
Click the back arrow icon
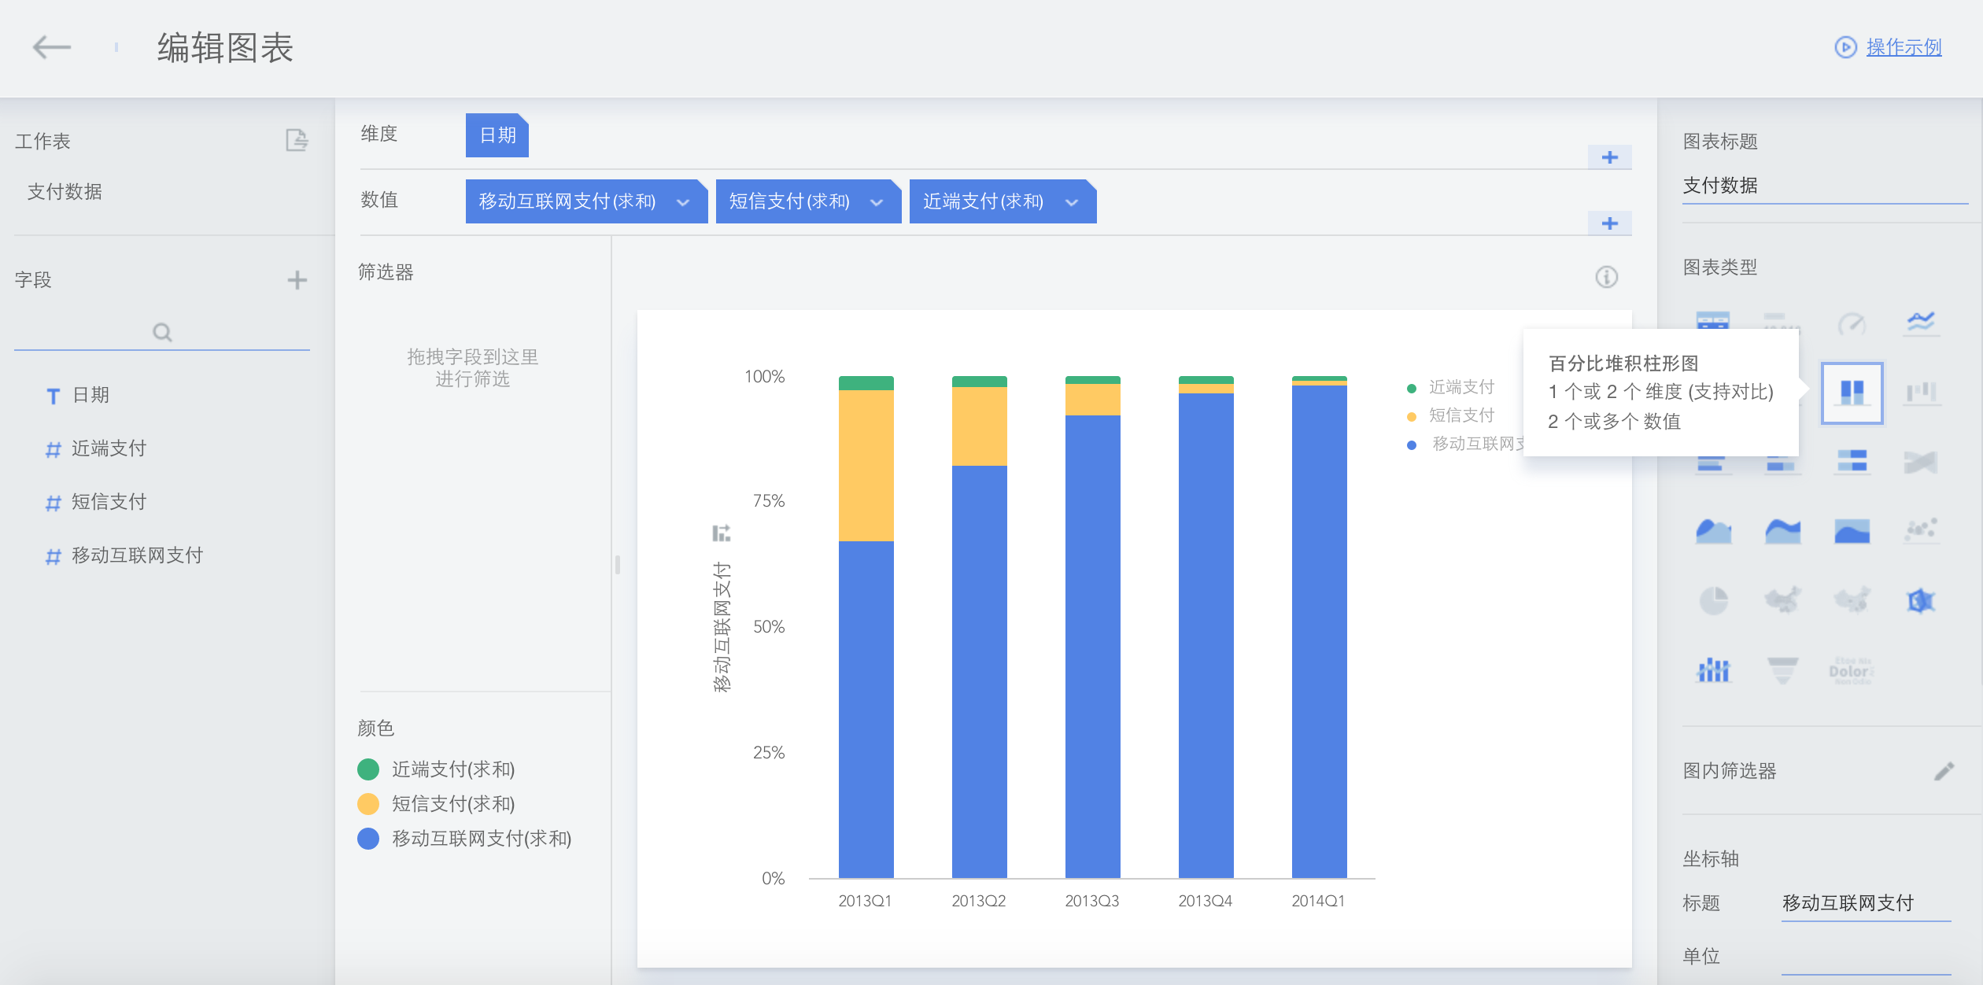tap(52, 47)
